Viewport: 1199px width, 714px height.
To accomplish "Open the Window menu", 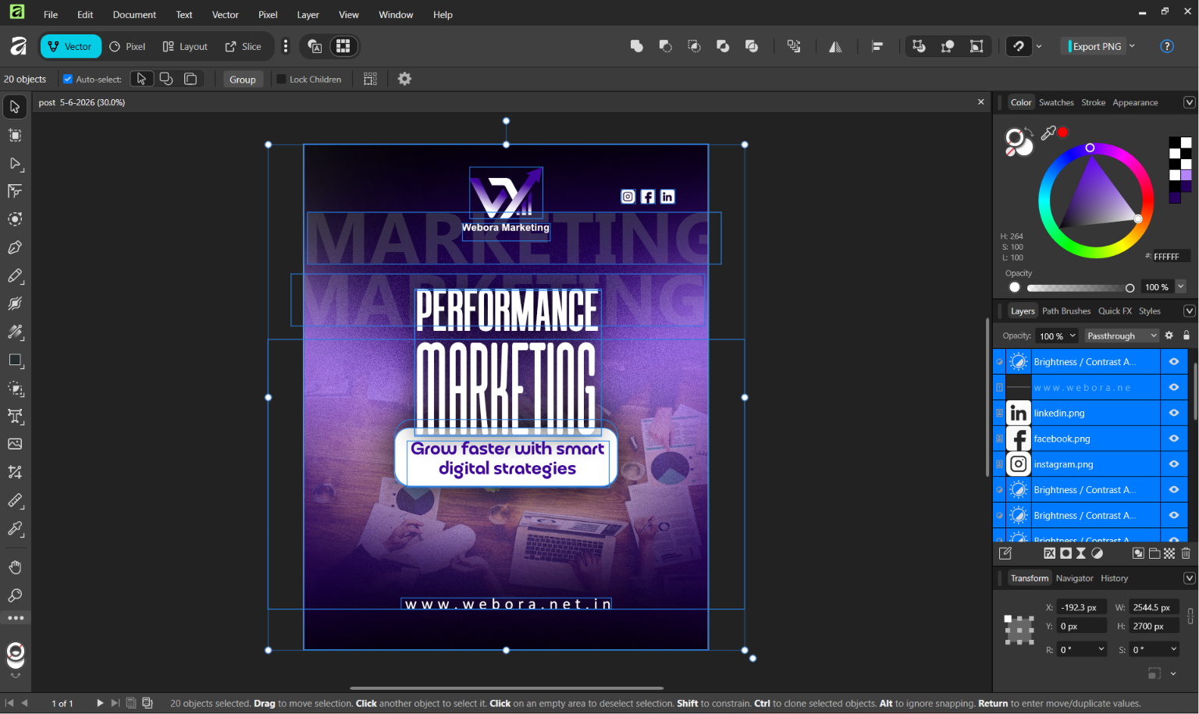I will tap(396, 14).
